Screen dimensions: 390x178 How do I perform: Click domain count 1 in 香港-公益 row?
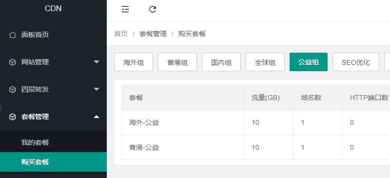[302, 147]
